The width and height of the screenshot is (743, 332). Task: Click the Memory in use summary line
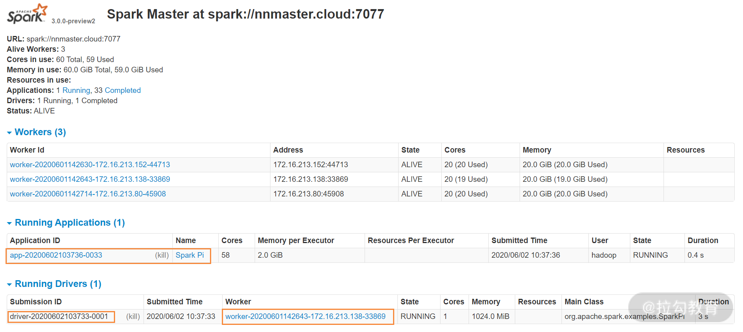click(x=85, y=70)
